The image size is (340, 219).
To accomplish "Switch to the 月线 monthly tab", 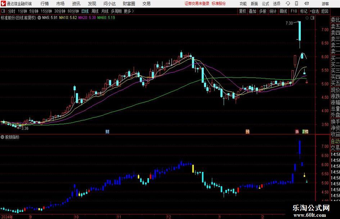I will click(x=105, y=11).
